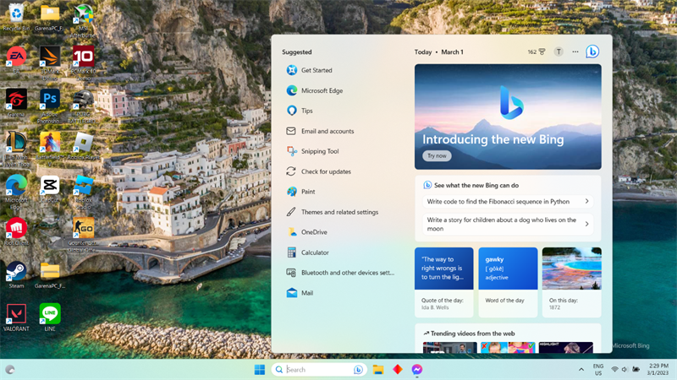Open Bluetooth and other devices settings

342,272
